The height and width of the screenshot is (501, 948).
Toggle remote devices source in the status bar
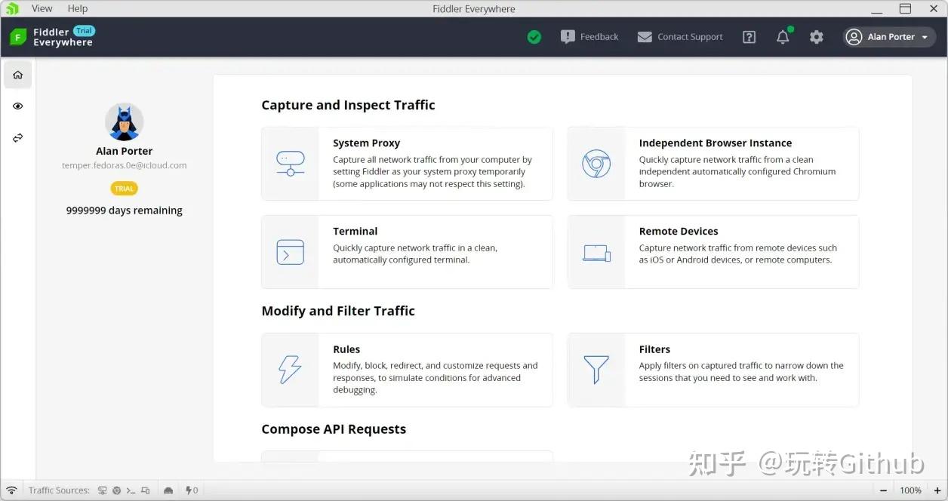pos(145,490)
